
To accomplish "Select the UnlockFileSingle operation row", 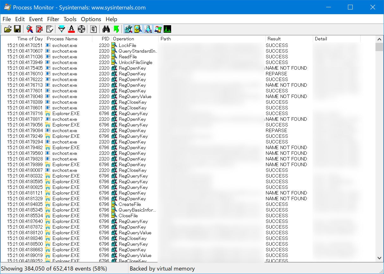I will tap(188, 62).
